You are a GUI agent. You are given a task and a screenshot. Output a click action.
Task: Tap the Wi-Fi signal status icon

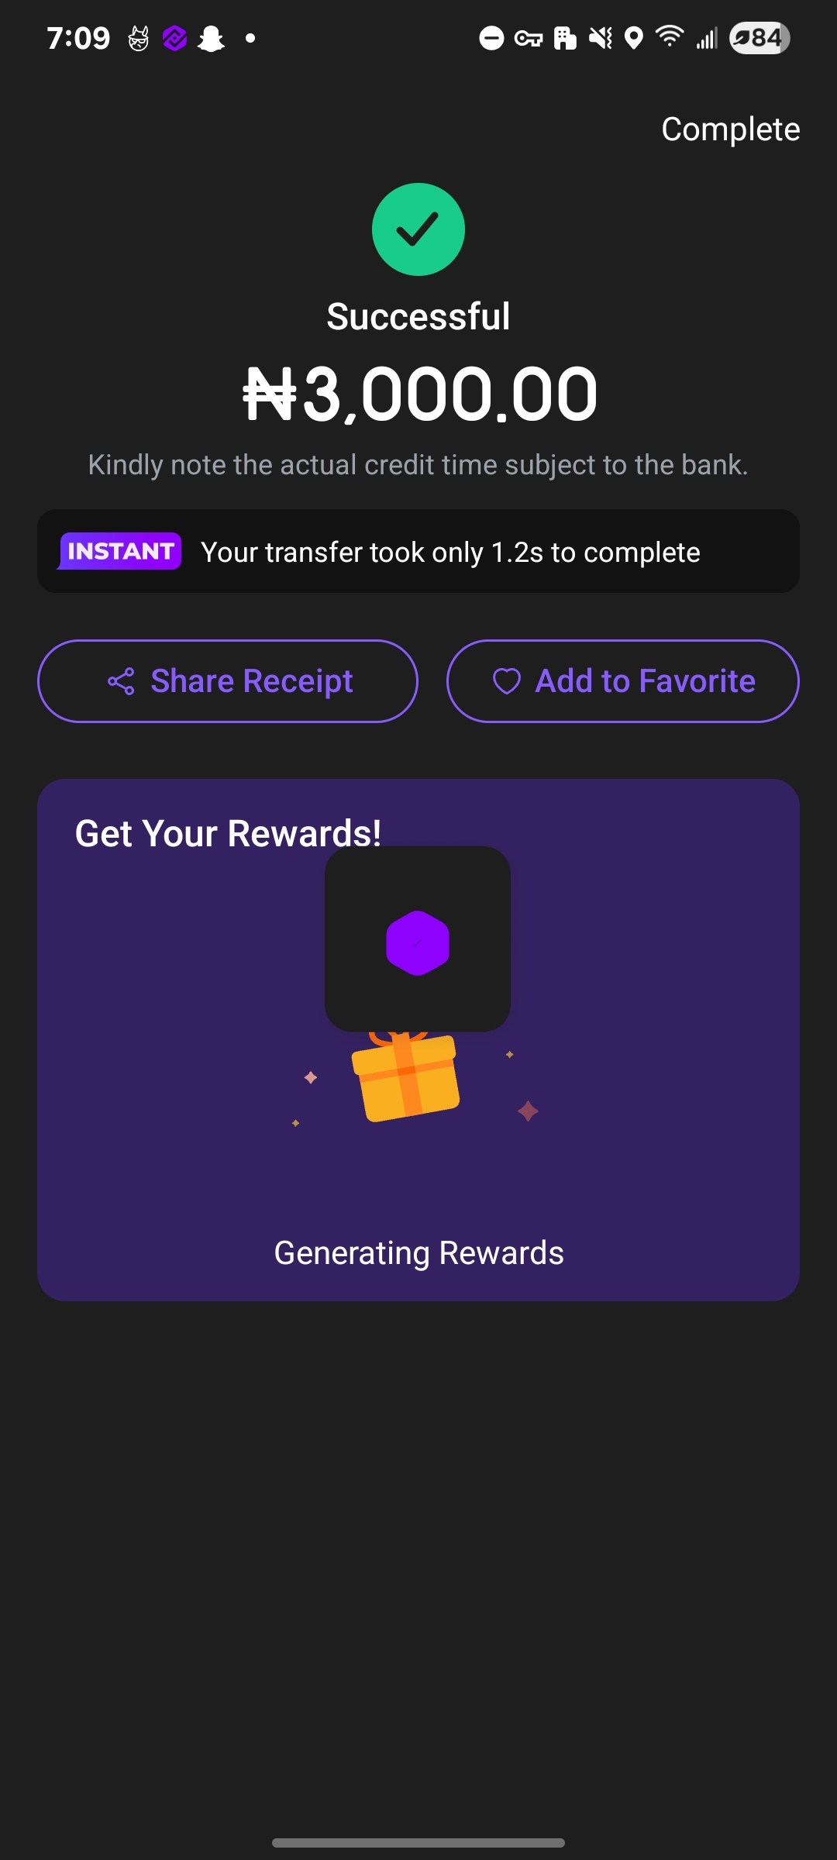[670, 36]
